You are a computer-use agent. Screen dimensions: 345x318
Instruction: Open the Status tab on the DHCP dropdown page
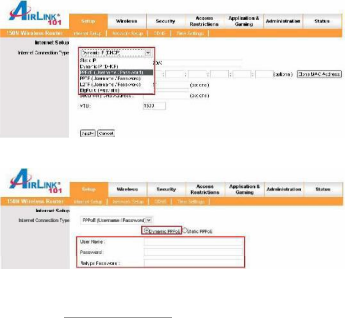pyautogui.click(x=322, y=21)
